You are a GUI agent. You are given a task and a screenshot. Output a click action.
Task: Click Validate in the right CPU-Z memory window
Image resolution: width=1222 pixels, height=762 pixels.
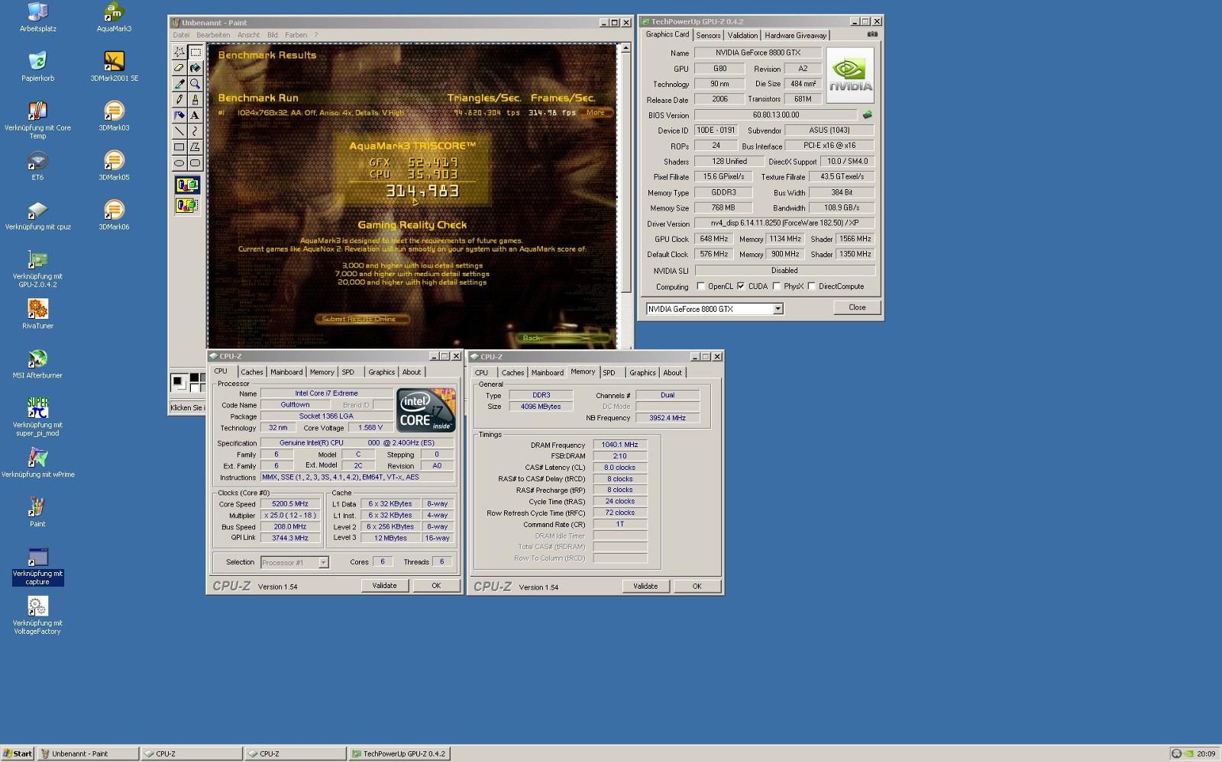coord(645,587)
